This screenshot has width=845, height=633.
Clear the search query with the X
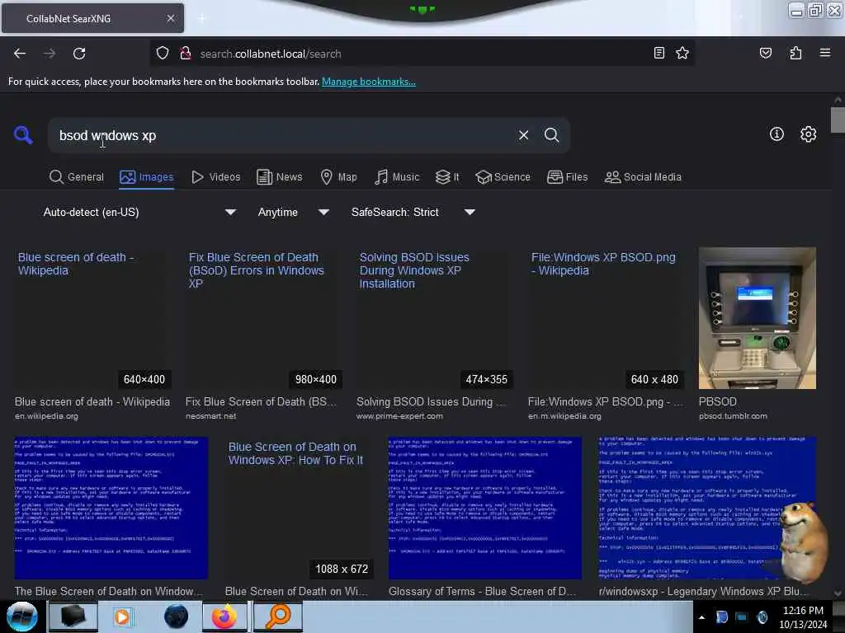[x=523, y=135]
